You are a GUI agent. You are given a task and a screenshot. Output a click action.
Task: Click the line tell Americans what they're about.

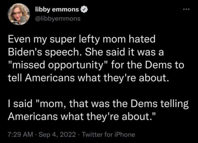(88, 78)
